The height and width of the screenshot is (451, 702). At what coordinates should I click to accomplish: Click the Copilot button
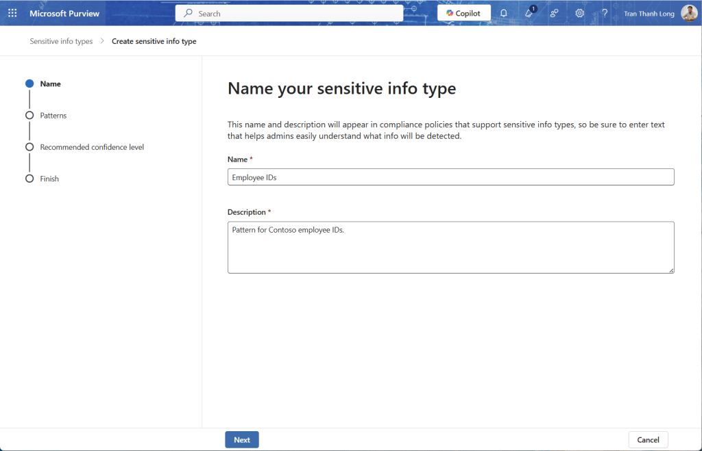[463, 14]
